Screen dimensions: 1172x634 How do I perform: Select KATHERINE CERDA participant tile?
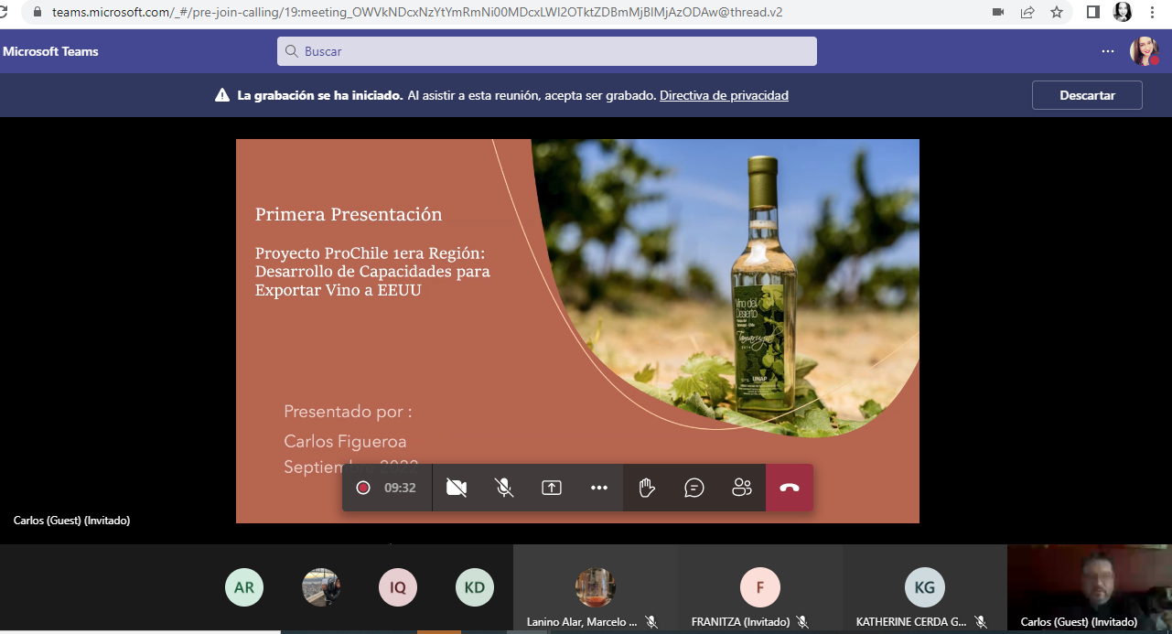[x=925, y=587]
